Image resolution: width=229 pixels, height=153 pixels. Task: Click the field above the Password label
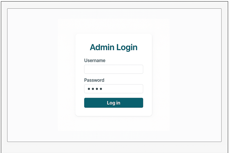click(113, 69)
